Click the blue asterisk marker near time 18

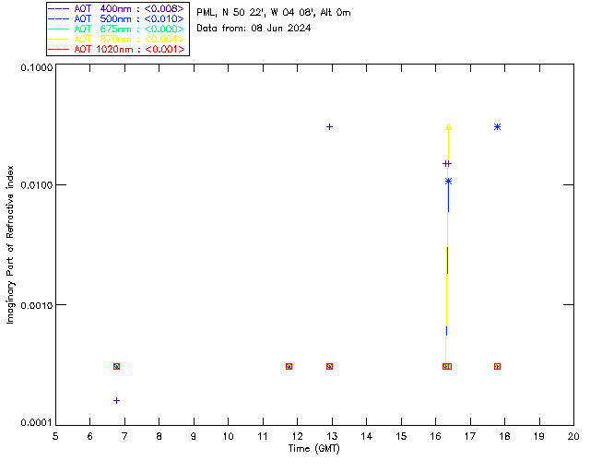[498, 127]
